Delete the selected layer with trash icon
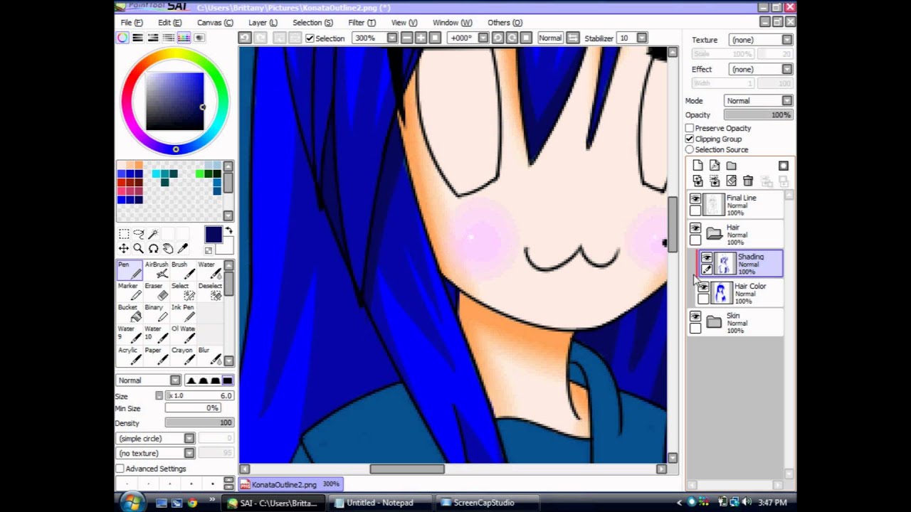This screenshot has width=911, height=512. (748, 181)
